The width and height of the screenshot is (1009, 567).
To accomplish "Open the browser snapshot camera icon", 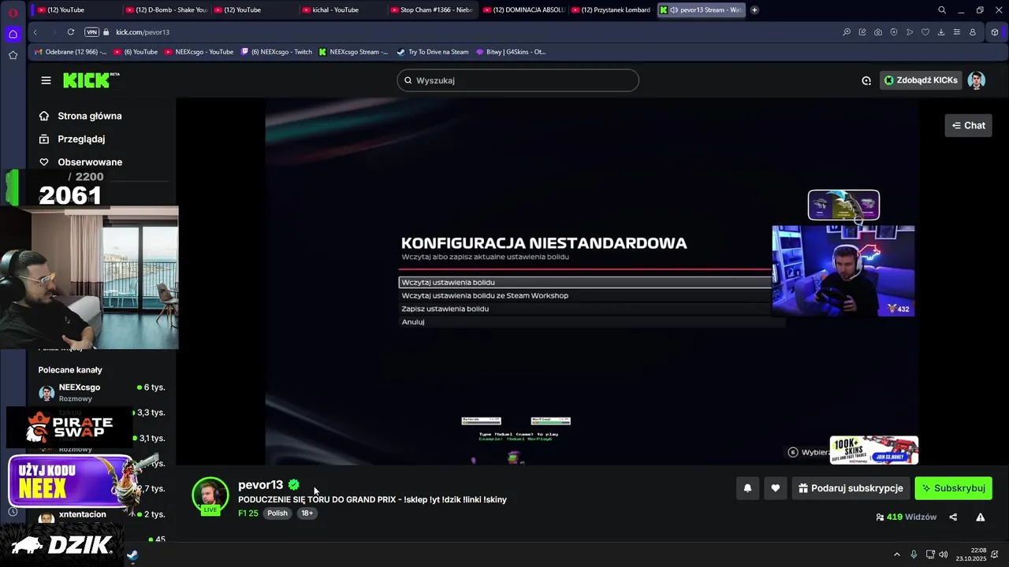I will click(x=878, y=32).
